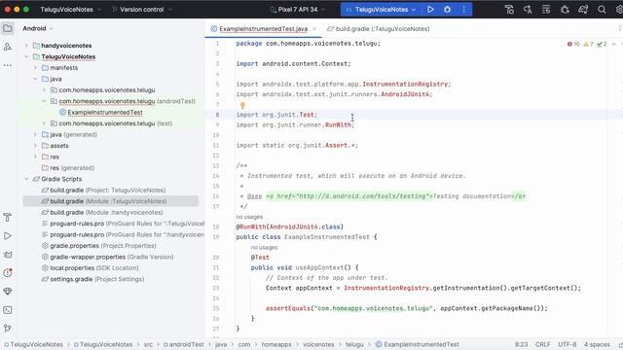Viewport: 623px width, 350px height.
Task: Change CRLF line separator in status bar
Action: (543, 344)
